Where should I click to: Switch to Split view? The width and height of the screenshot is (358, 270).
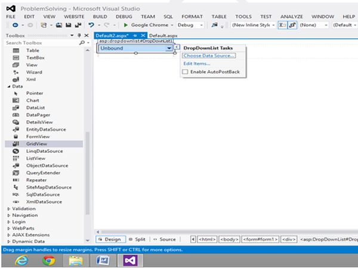coord(137,240)
